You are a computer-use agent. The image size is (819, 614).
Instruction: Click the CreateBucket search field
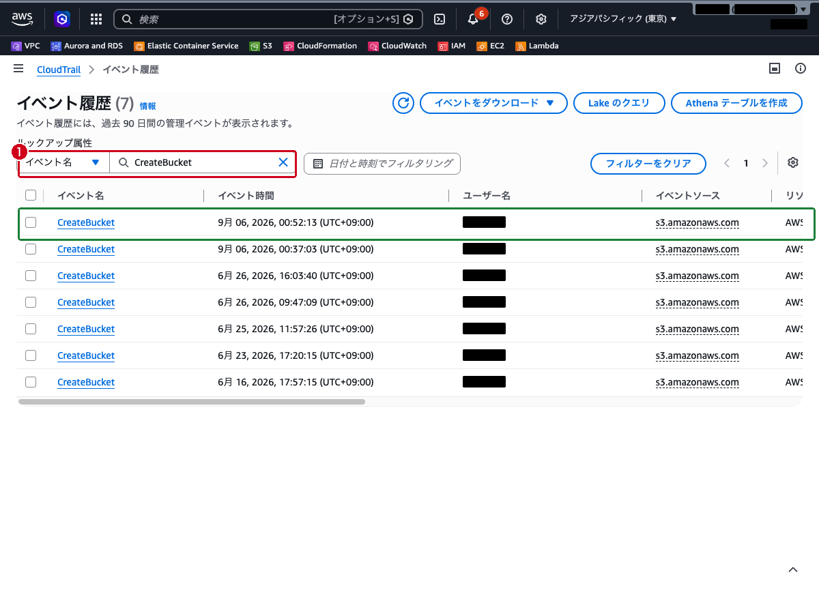(203, 162)
